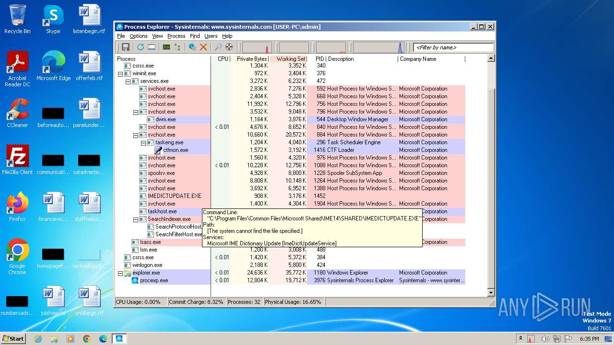The image size is (614, 345).
Task: Click the Find handle binoculars icon
Action: 218,47
